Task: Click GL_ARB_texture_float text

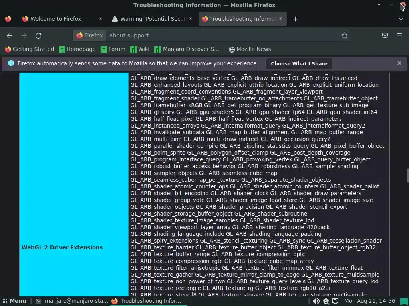Action: (x=334, y=268)
